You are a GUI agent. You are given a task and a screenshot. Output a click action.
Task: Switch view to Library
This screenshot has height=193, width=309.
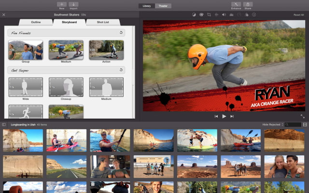point(147,6)
